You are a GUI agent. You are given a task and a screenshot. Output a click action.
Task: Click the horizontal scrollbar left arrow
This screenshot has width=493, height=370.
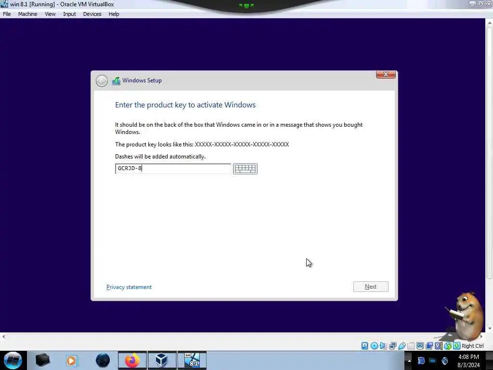point(3,337)
